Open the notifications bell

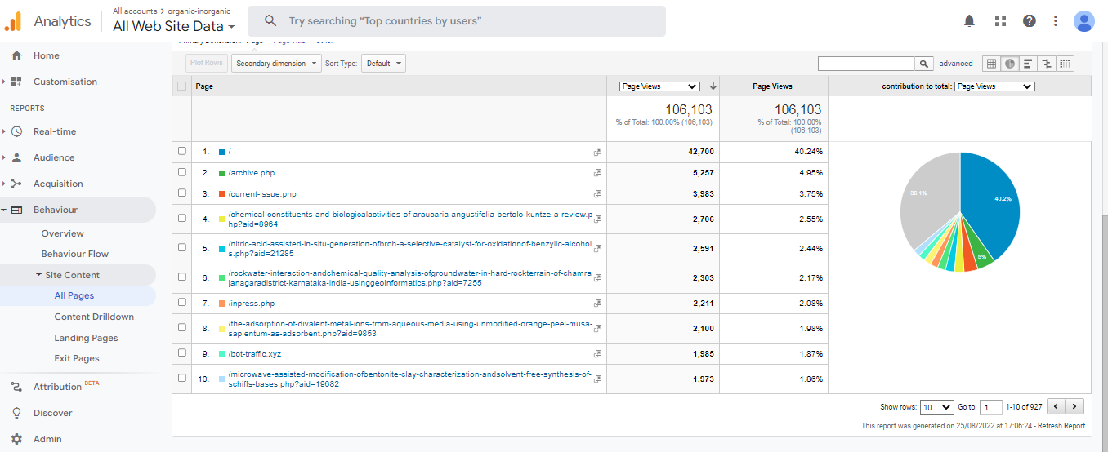coord(969,21)
